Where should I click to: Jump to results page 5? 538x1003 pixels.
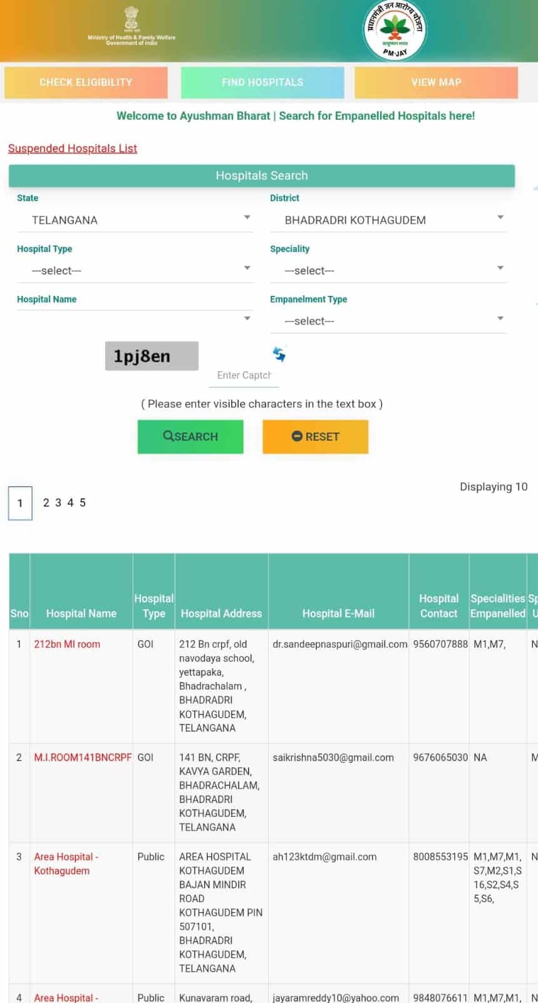83,503
